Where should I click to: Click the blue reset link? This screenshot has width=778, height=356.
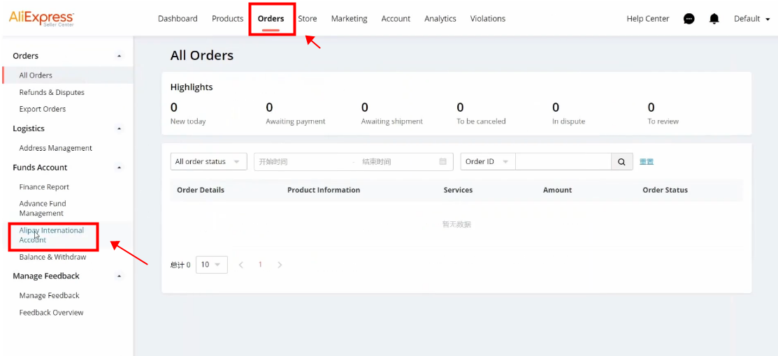[x=647, y=162]
